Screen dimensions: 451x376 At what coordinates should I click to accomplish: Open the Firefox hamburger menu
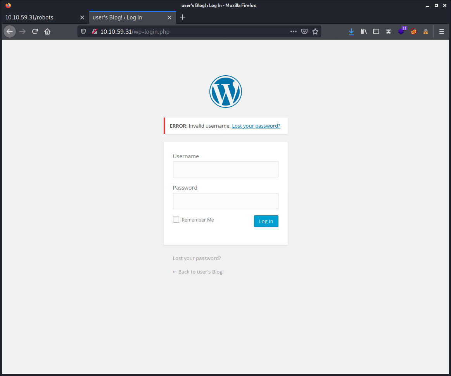(x=442, y=32)
